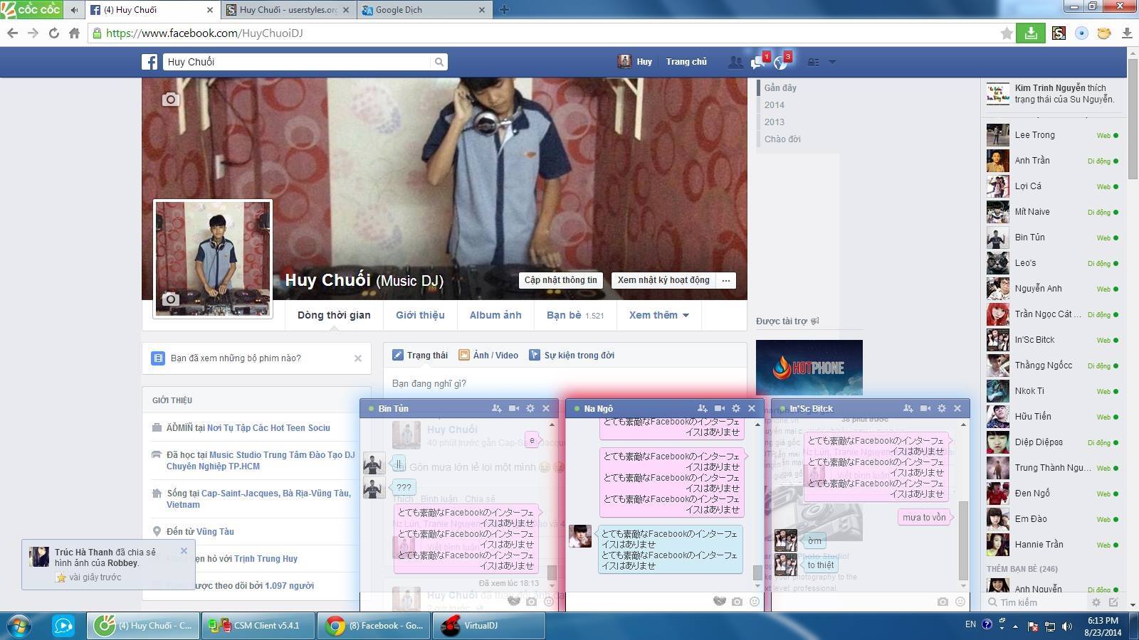This screenshot has height=640, width=1139.
Task: Open Trang chủ link in header
Action: click(686, 62)
